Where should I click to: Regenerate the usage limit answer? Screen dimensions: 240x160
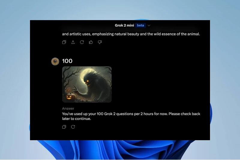tap(73, 127)
